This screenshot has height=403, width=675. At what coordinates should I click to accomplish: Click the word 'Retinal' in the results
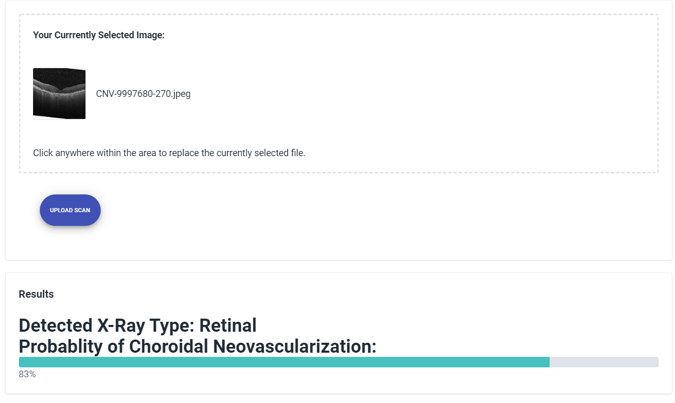click(x=228, y=325)
